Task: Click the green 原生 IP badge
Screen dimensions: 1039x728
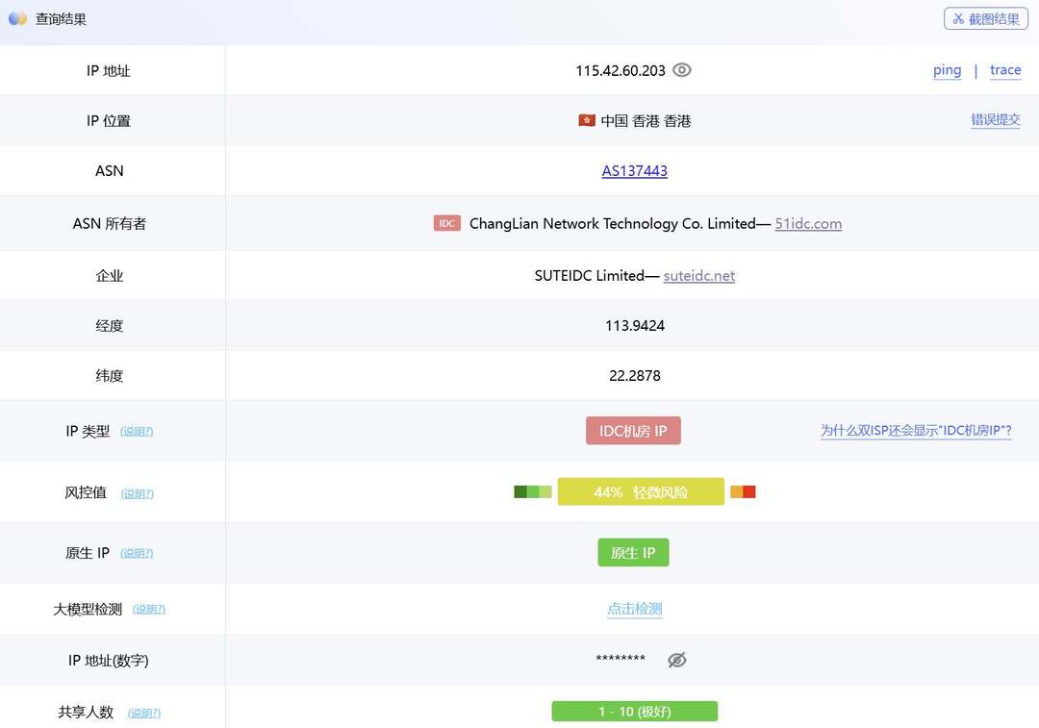Action: (633, 553)
